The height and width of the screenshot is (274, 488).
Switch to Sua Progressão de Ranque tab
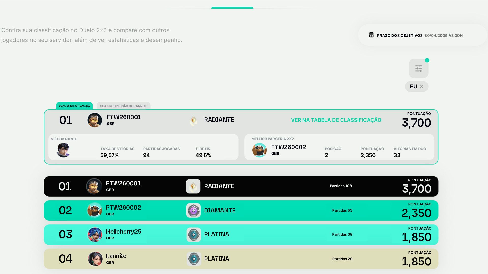pos(123,106)
